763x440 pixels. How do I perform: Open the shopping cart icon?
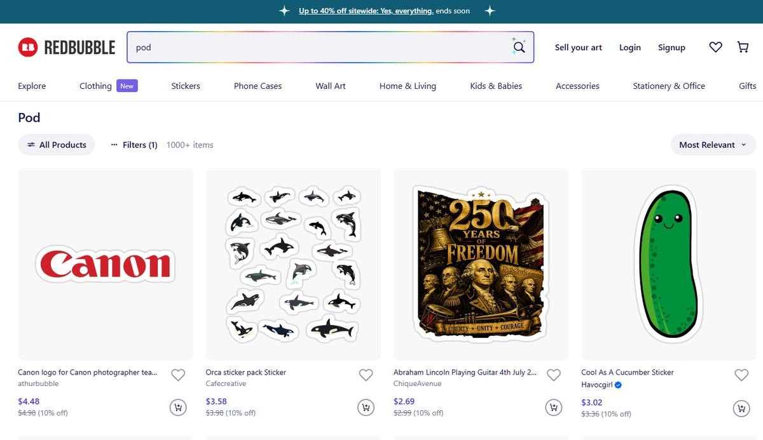click(743, 47)
